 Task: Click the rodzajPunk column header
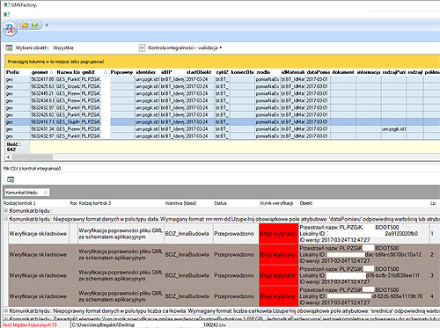tap(393, 72)
